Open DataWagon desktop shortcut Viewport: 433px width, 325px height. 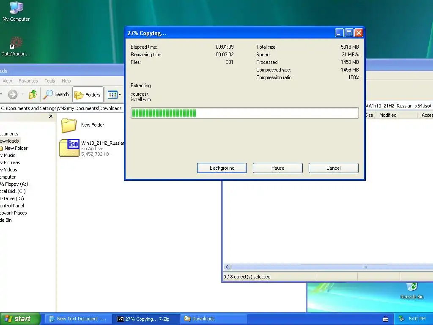click(16, 47)
